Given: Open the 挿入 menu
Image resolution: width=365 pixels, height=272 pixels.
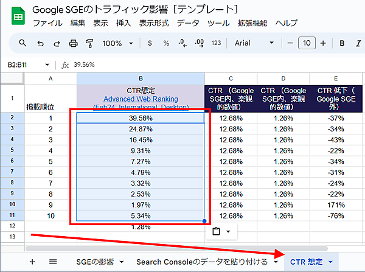Looking at the screenshot, I should [x=123, y=23].
